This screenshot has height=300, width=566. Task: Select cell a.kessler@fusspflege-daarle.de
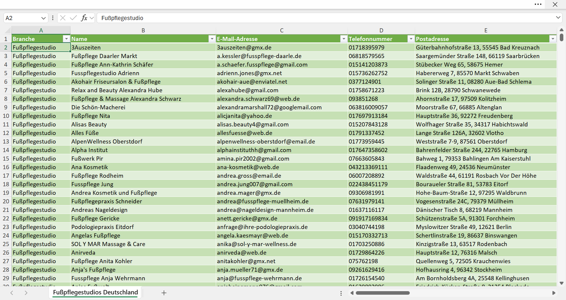(282, 56)
